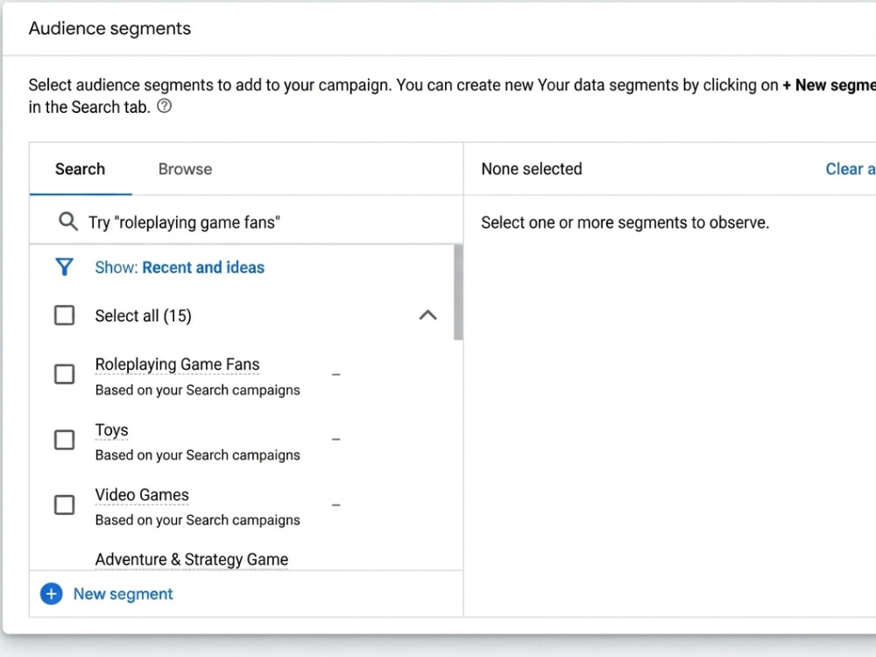This screenshot has height=657, width=876.
Task: Click the segment list vertical scrollbar
Action: 458,293
